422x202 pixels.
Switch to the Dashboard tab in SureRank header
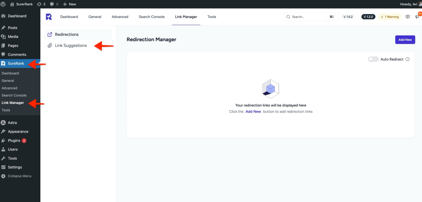[x=69, y=16]
